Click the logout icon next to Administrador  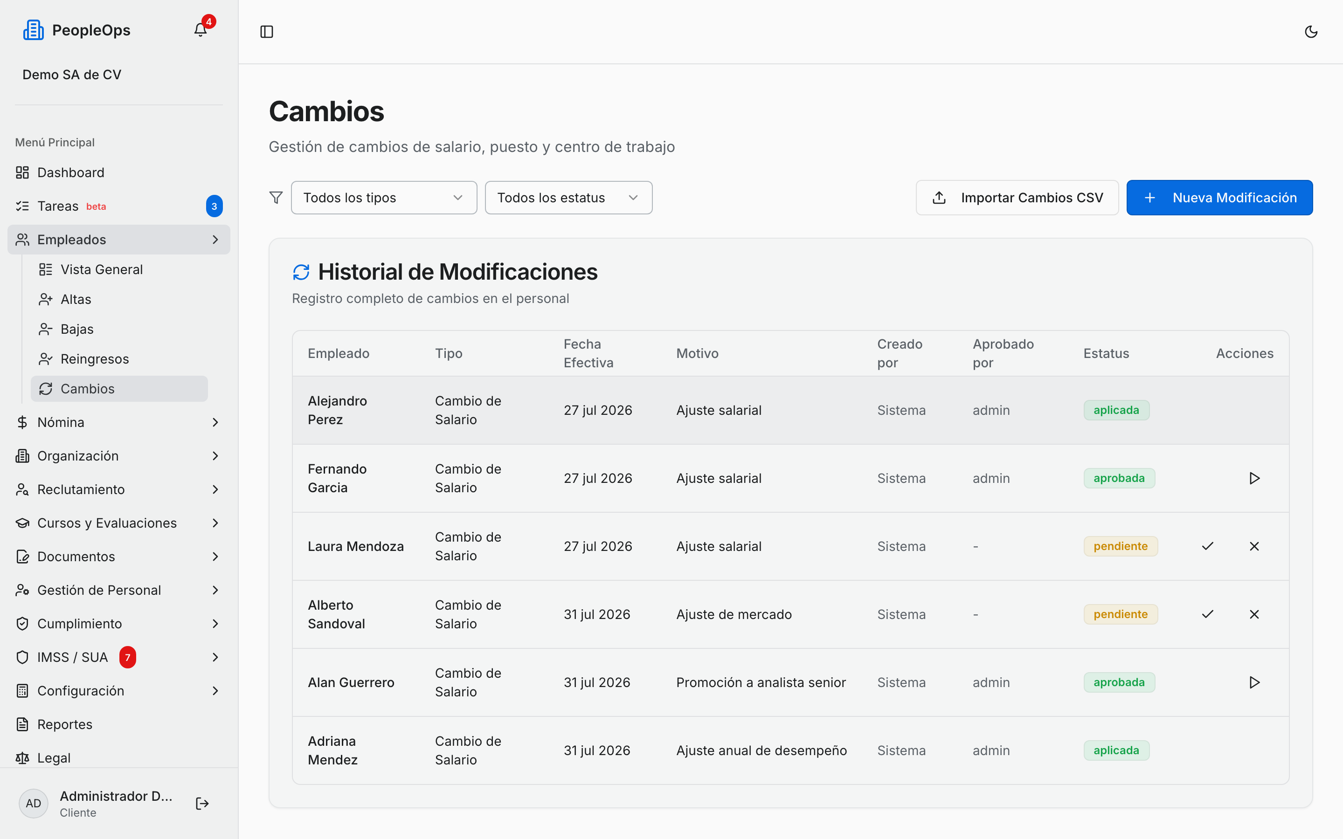(202, 803)
